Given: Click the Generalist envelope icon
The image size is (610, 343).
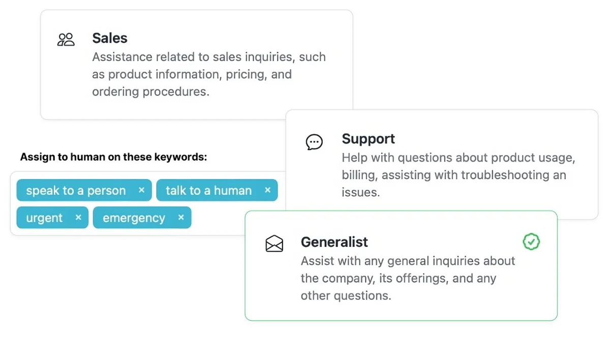Looking at the screenshot, I should (274, 243).
